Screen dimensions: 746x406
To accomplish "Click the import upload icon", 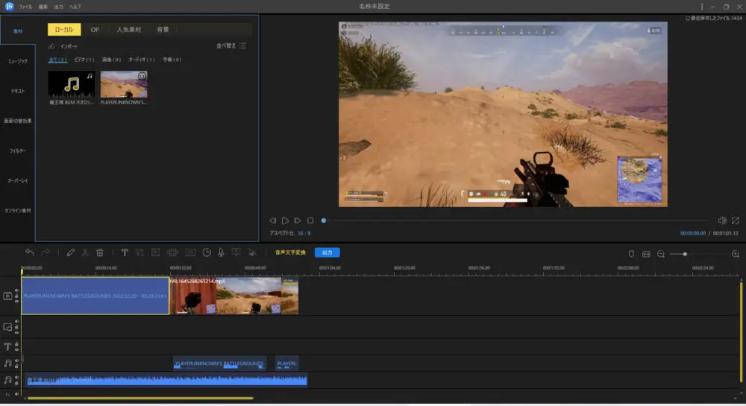I will [x=51, y=46].
